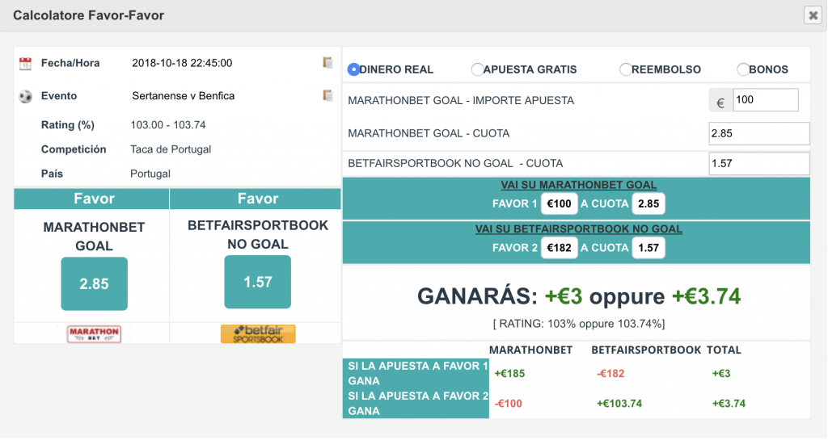
Task: Follow the VAI SU BETFAIRSPORTBOOK NO GOAL link
Action: click(579, 229)
